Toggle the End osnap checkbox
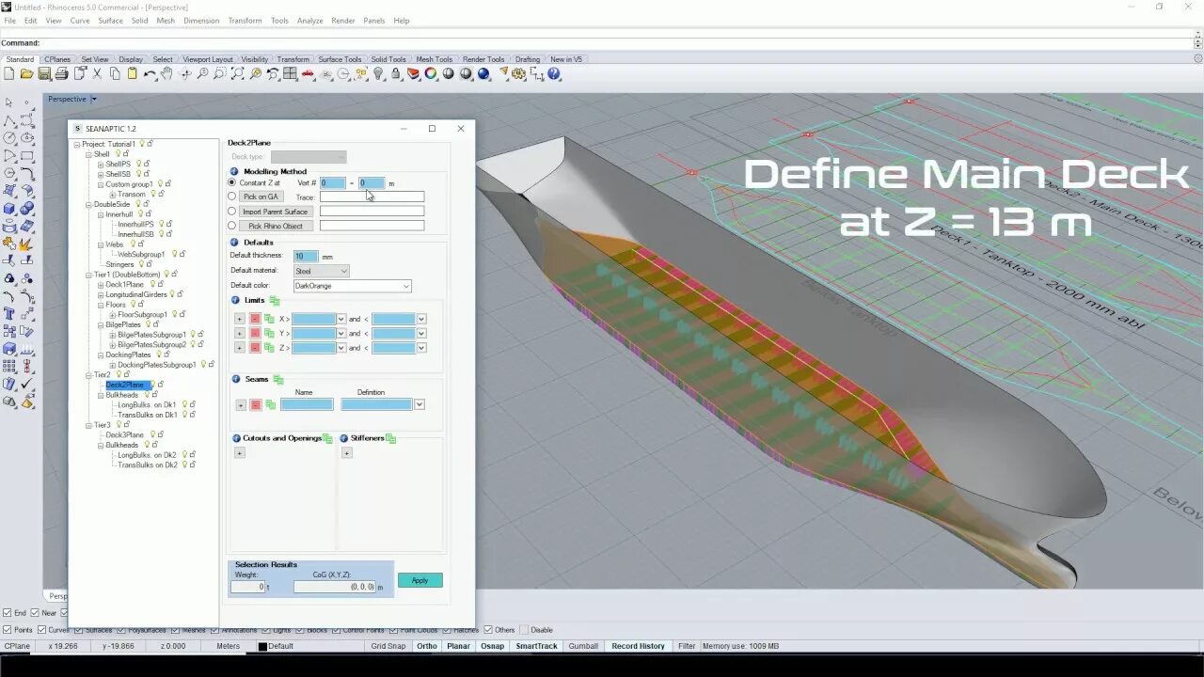The image size is (1204, 677). click(x=8, y=613)
